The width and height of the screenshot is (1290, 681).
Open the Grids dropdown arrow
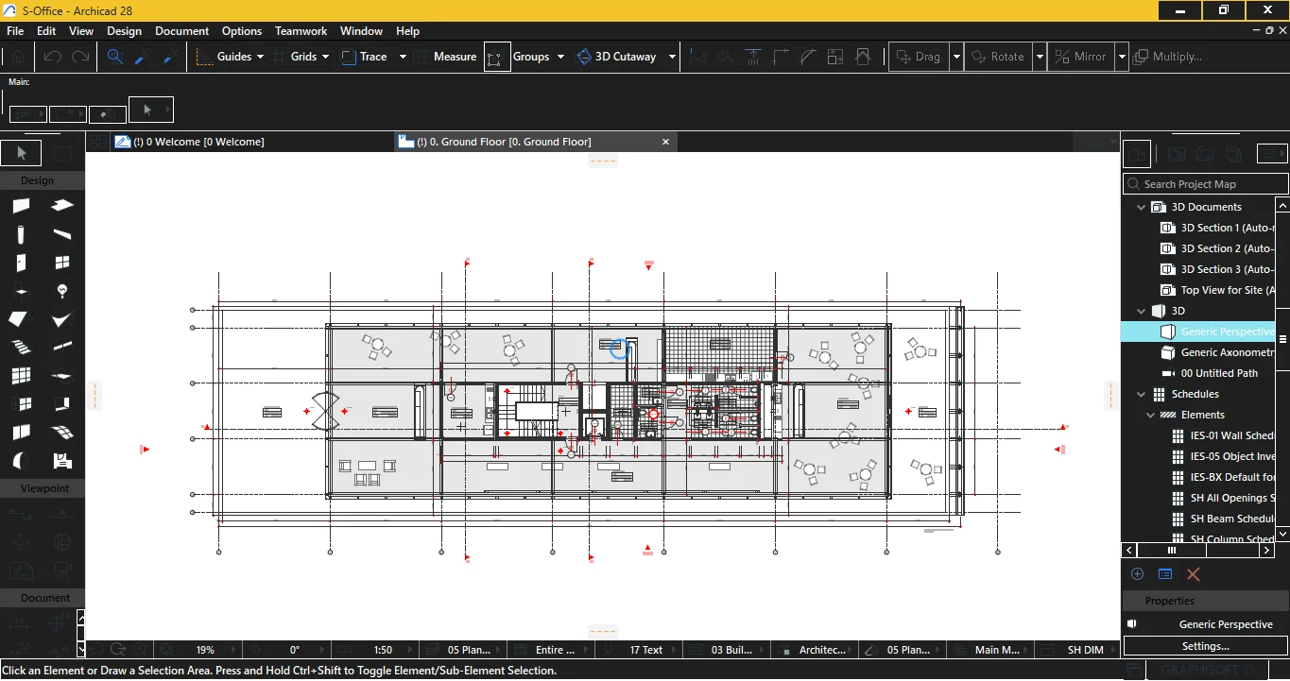pos(325,57)
